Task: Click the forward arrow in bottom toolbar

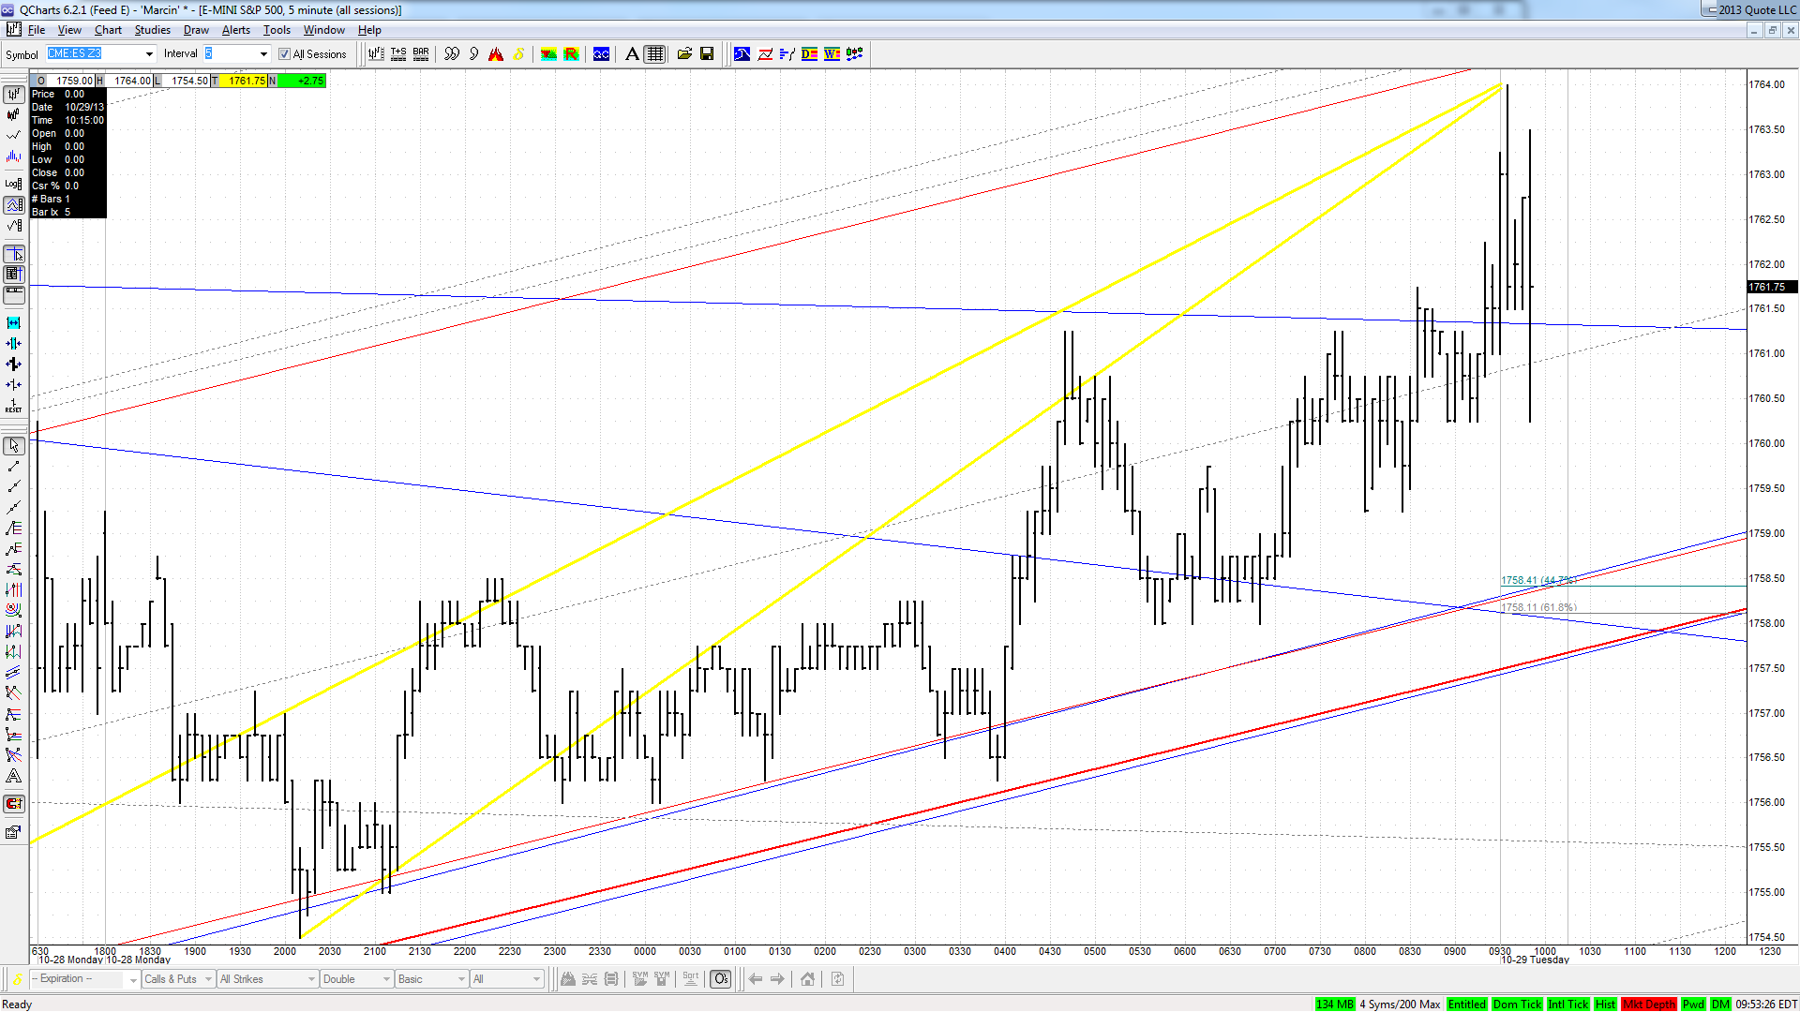Action: [x=777, y=979]
